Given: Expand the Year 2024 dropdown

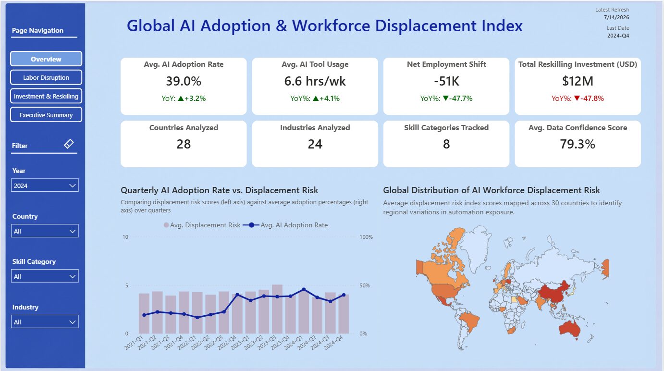Looking at the screenshot, I should pos(45,185).
